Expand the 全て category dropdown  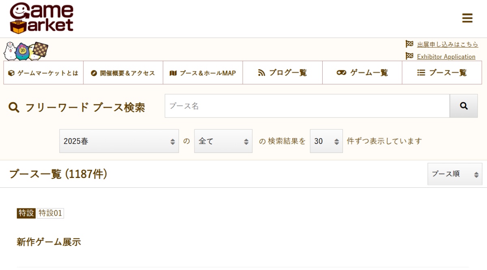click(x=223, y=141)
